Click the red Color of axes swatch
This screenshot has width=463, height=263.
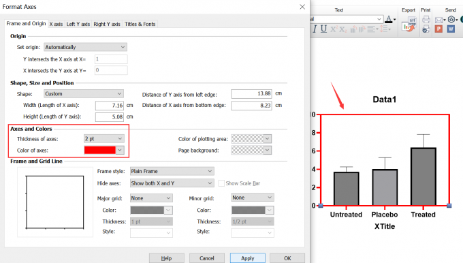(x=100, y=150)
